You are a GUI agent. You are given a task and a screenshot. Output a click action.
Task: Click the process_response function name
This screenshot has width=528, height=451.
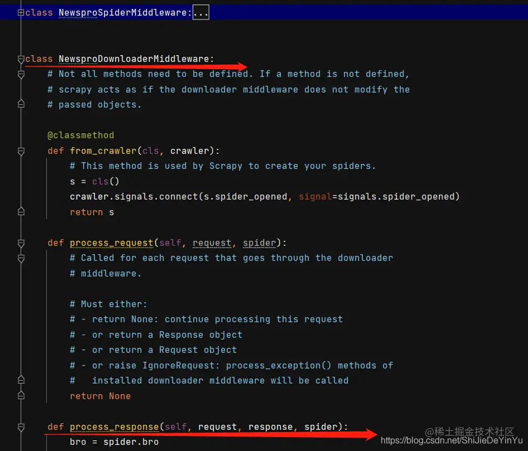click(114, 427)
